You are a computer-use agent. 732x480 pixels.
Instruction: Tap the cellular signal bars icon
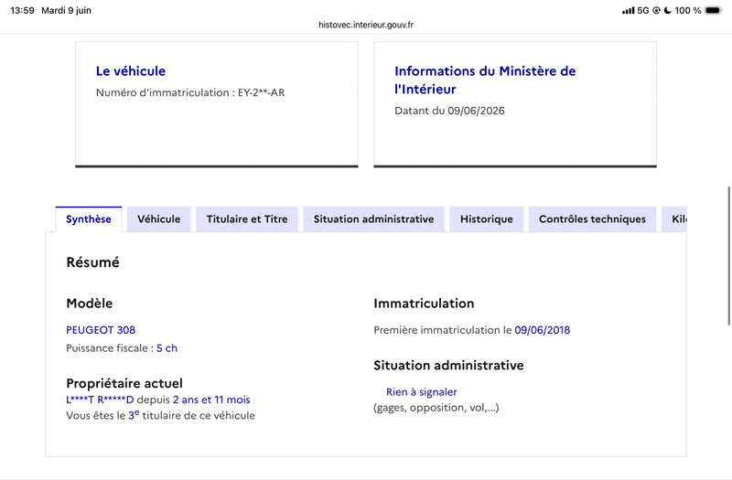pos(628,10)
